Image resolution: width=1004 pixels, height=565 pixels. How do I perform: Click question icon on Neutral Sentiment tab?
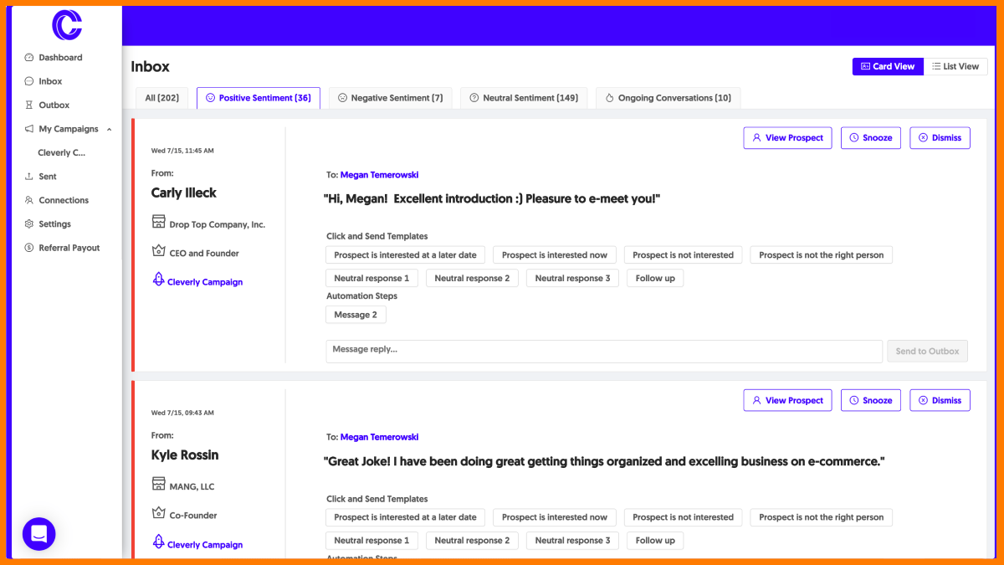pyautogui.click(x=474, y=98)
